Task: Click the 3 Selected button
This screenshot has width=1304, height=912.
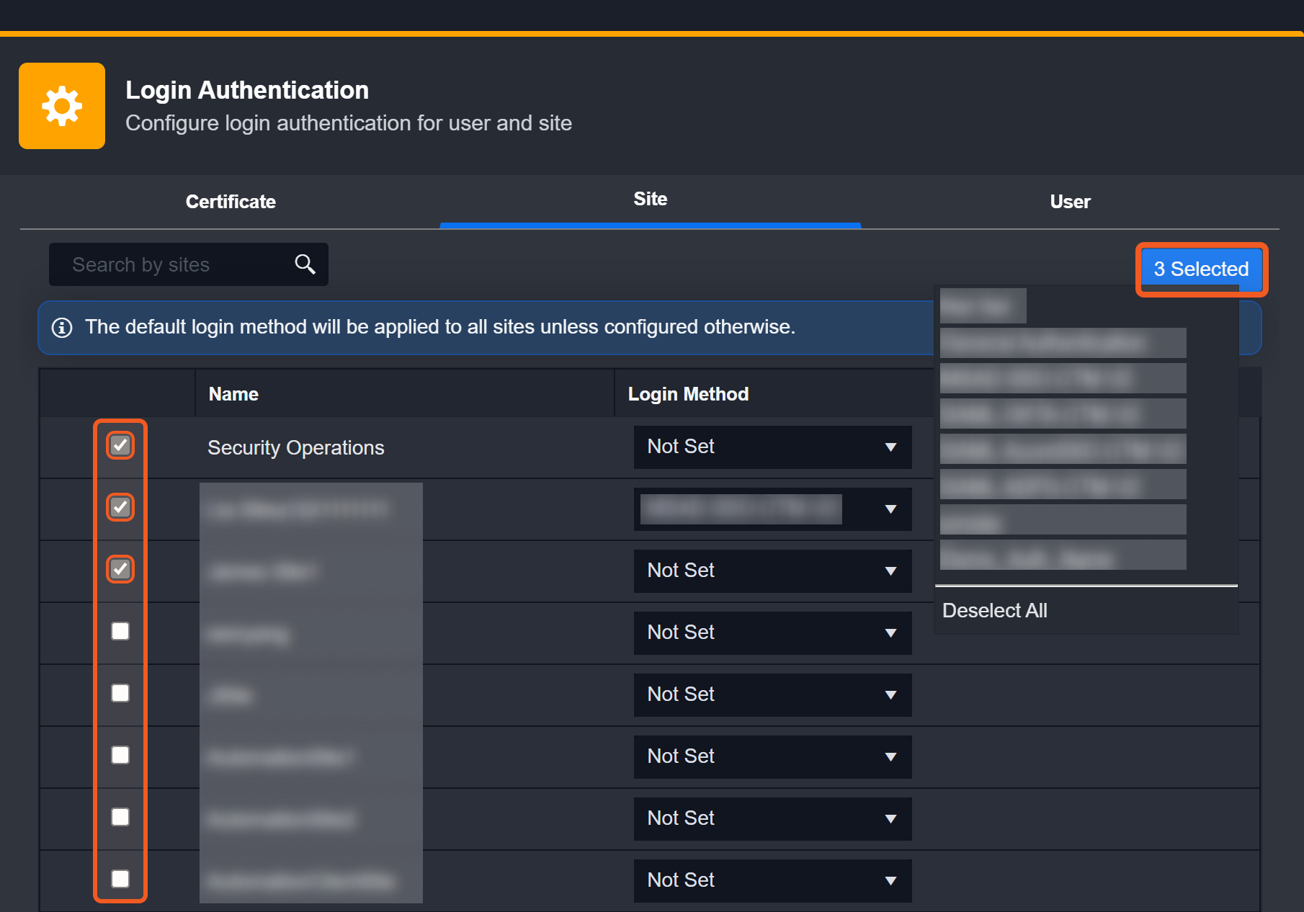Action: click(1201, 269)
